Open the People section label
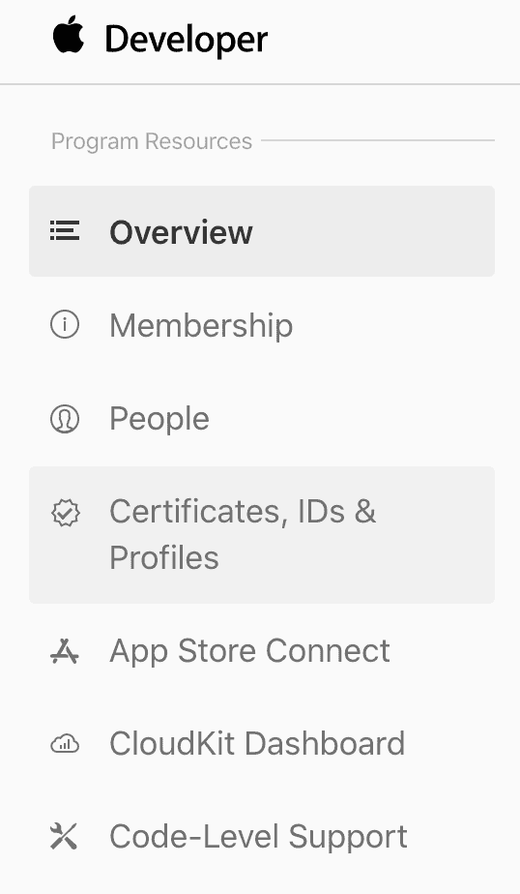 pyautogui.click(x=159, y=419)
